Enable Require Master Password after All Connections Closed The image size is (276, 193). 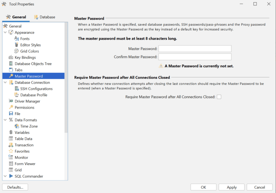click(219, 97)
